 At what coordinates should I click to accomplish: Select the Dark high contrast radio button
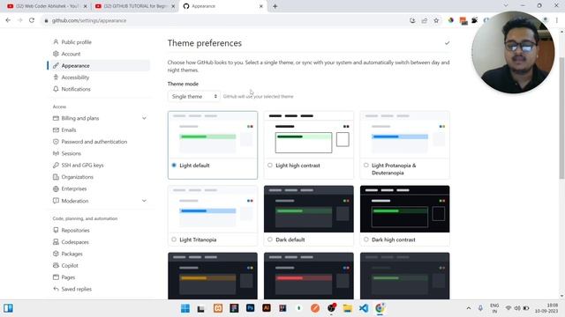[x=366, y=240]
